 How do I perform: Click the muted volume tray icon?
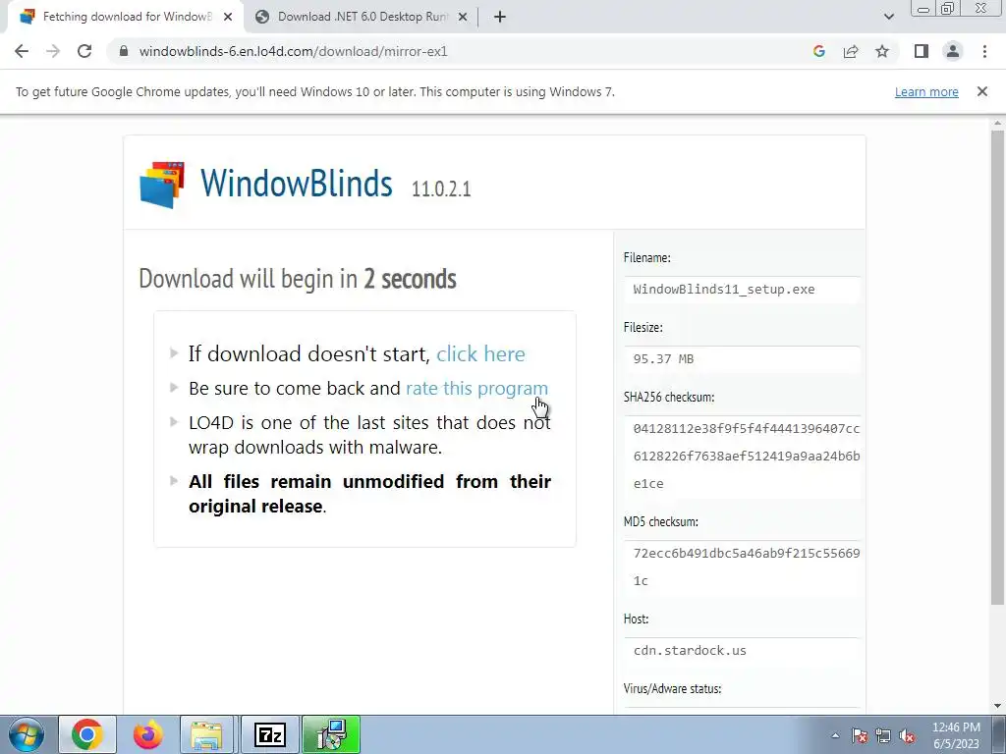click(x=907, y=735)
